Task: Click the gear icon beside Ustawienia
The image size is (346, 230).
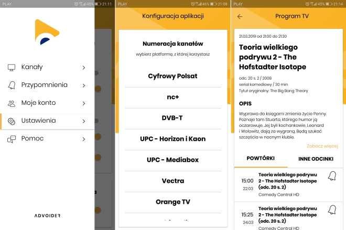Action: 12,121
